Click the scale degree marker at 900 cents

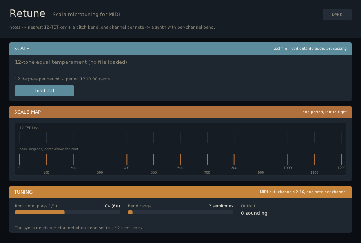(x=261, y=159)
